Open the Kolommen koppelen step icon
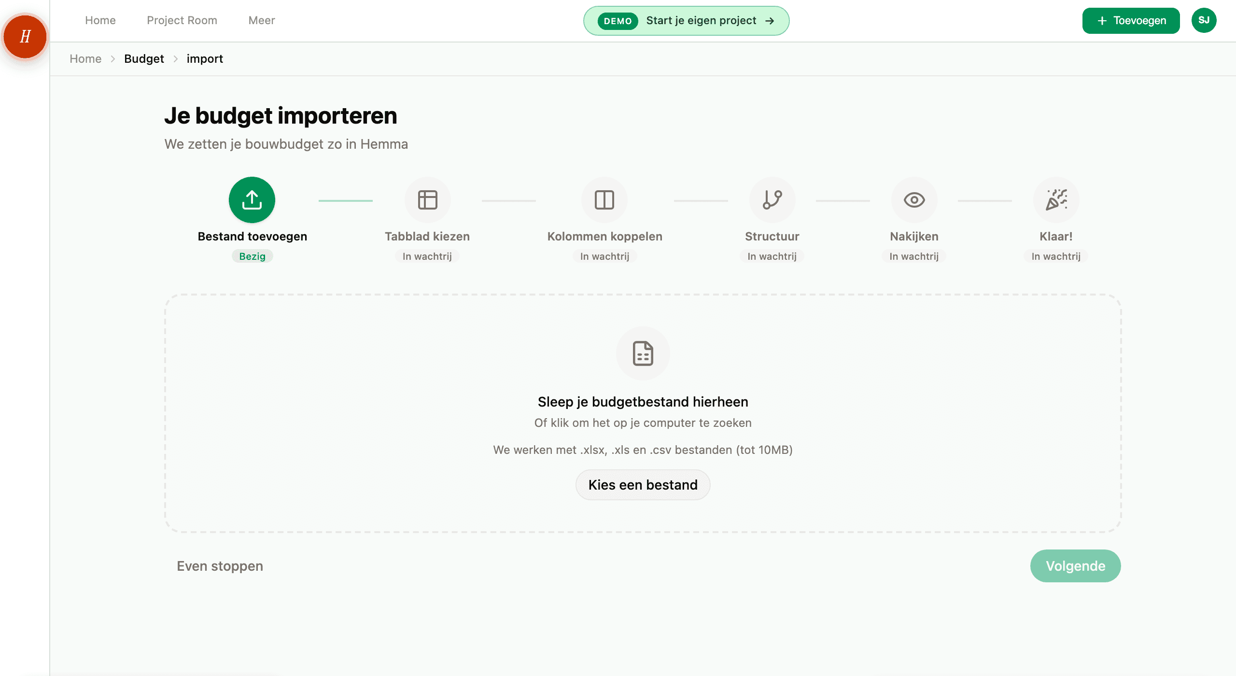The width and height of the screenshot is (1236, 676). [x=604, y=199]
